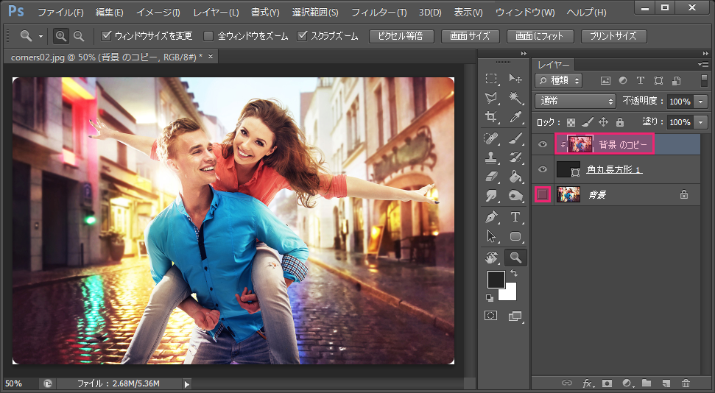Switch to the レイヤー panel tab
The width and height of the screenshot is (715, 393).
(552, 65)
